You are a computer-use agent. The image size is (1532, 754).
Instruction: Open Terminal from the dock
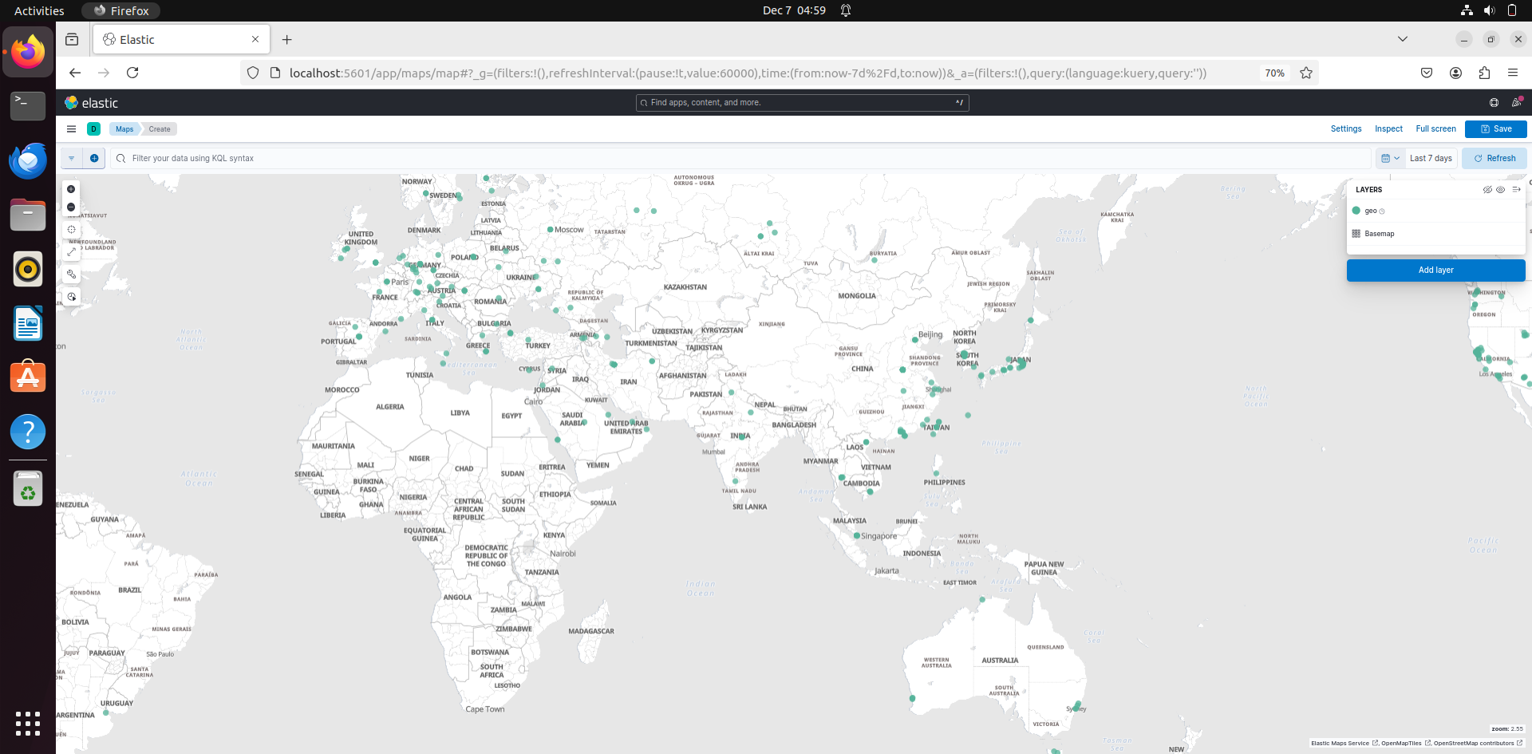click(x=28, y=105)
